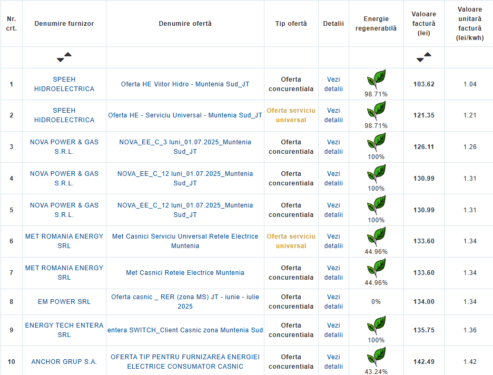Image resolution: width=493 pixels, height=375 pixels.
Task: Click the green leaf icon in row 5
Action: click(x=376, y=205)
